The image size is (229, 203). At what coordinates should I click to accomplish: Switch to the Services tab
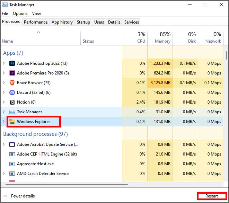pos(132,22)
